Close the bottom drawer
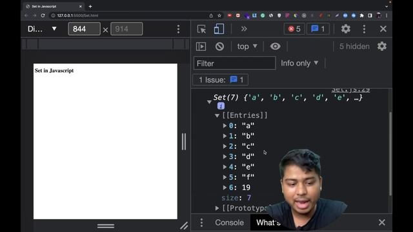This screenshot has width=413, height=232. (x=381, y=222)
